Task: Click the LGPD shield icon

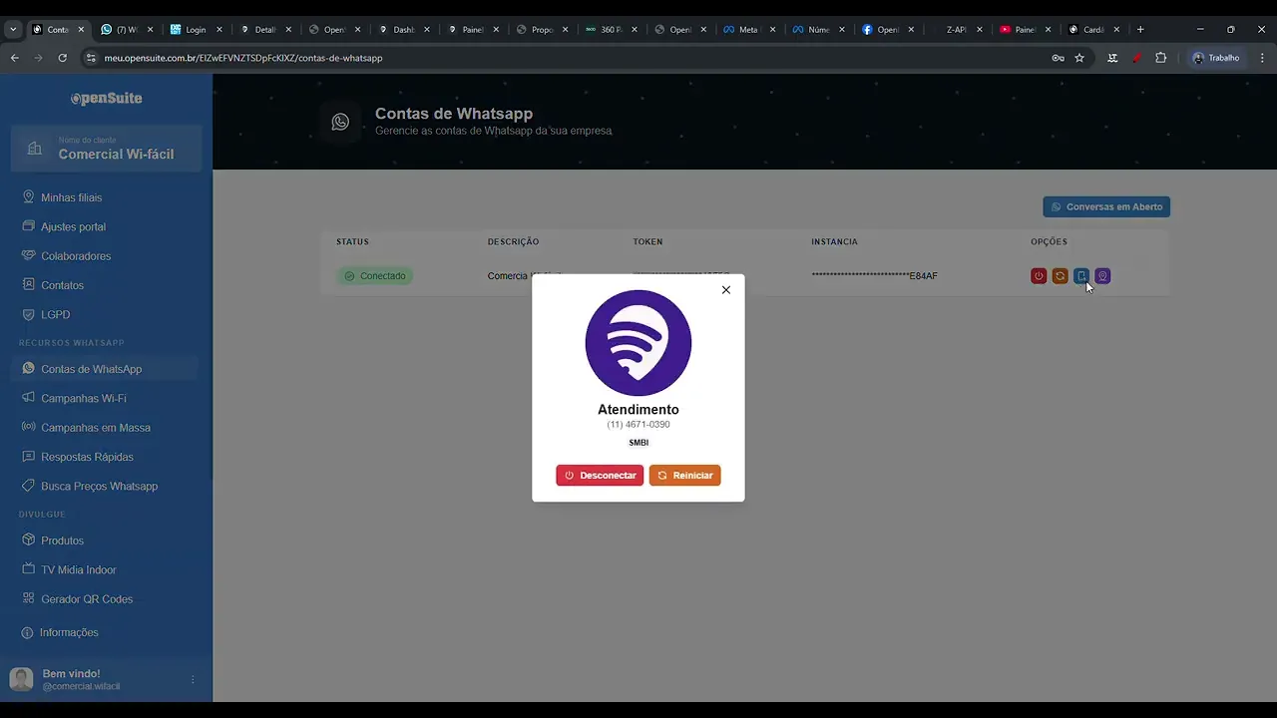Action: (x=28, y=314)
